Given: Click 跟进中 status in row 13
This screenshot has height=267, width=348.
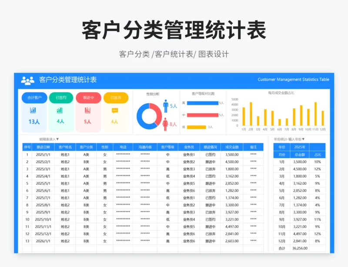Looking at the screenshot, I should pos(211,241).
